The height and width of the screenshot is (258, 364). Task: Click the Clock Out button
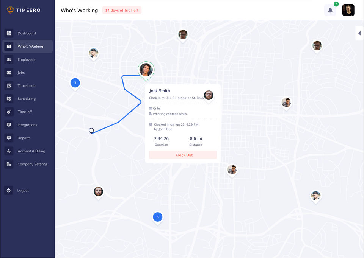183,155
